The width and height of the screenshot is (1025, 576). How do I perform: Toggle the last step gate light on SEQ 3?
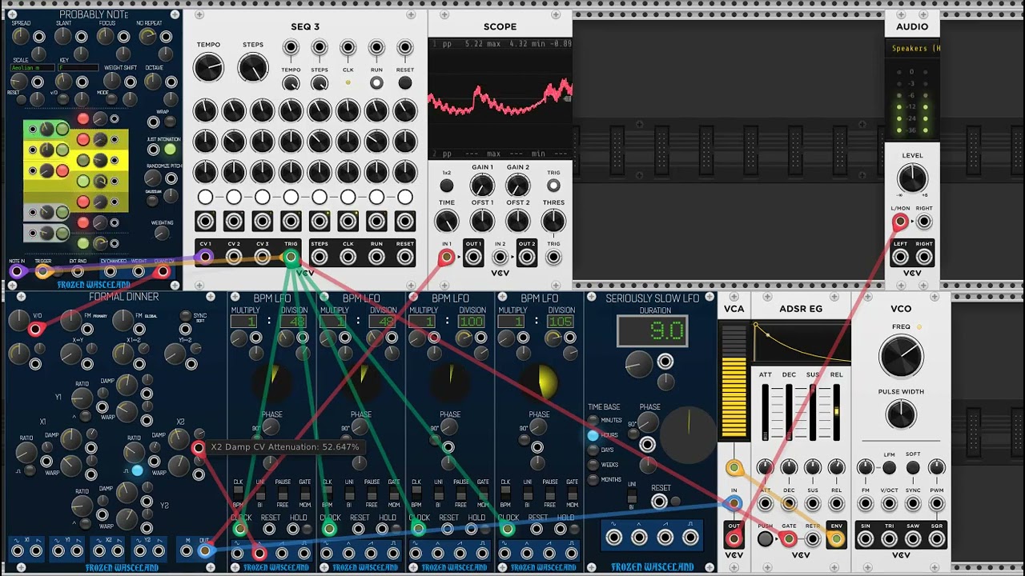pos(405,197)
